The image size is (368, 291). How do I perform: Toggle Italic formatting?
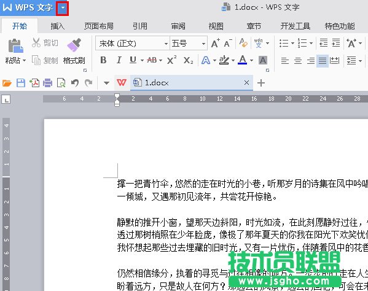point(119,60)
